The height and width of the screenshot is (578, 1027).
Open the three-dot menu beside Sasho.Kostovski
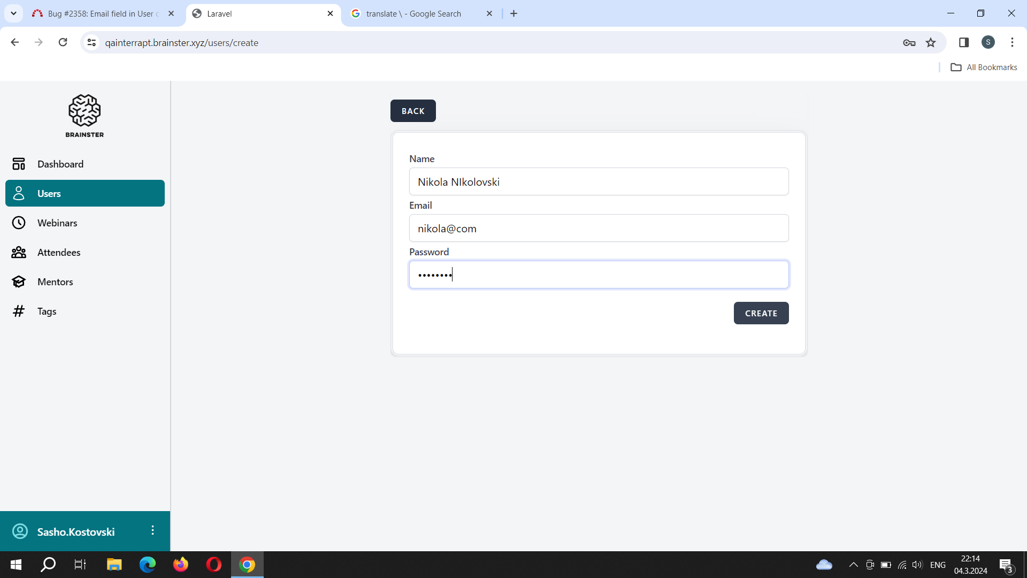[x=152, y=530]
